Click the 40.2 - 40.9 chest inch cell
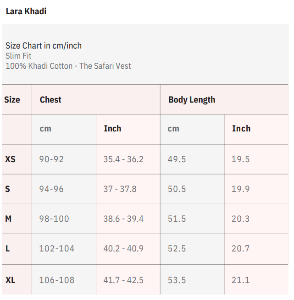The height and width of the screenshot is (300, 294). coord(123,248)
